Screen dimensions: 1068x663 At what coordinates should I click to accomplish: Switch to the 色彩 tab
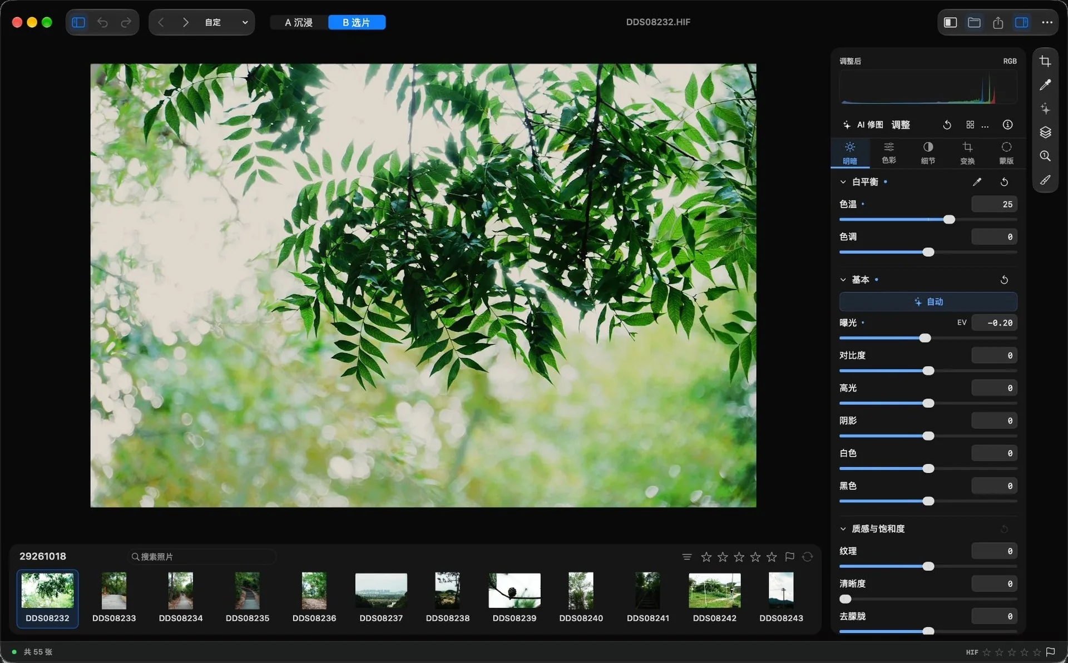pos(889,152)
